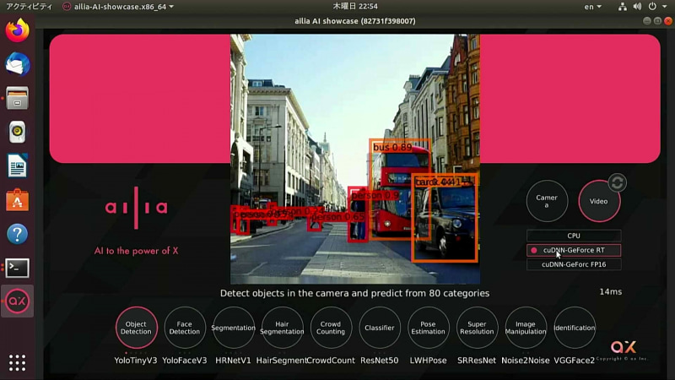
Task: Click LWHPose model label
Action: (x=428, y=361)
